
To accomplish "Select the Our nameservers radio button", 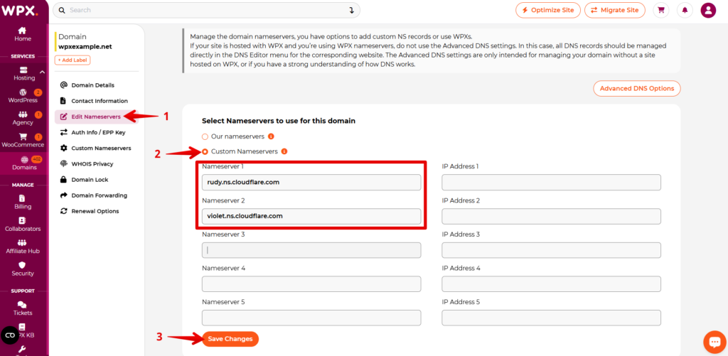I will point(205,136).
